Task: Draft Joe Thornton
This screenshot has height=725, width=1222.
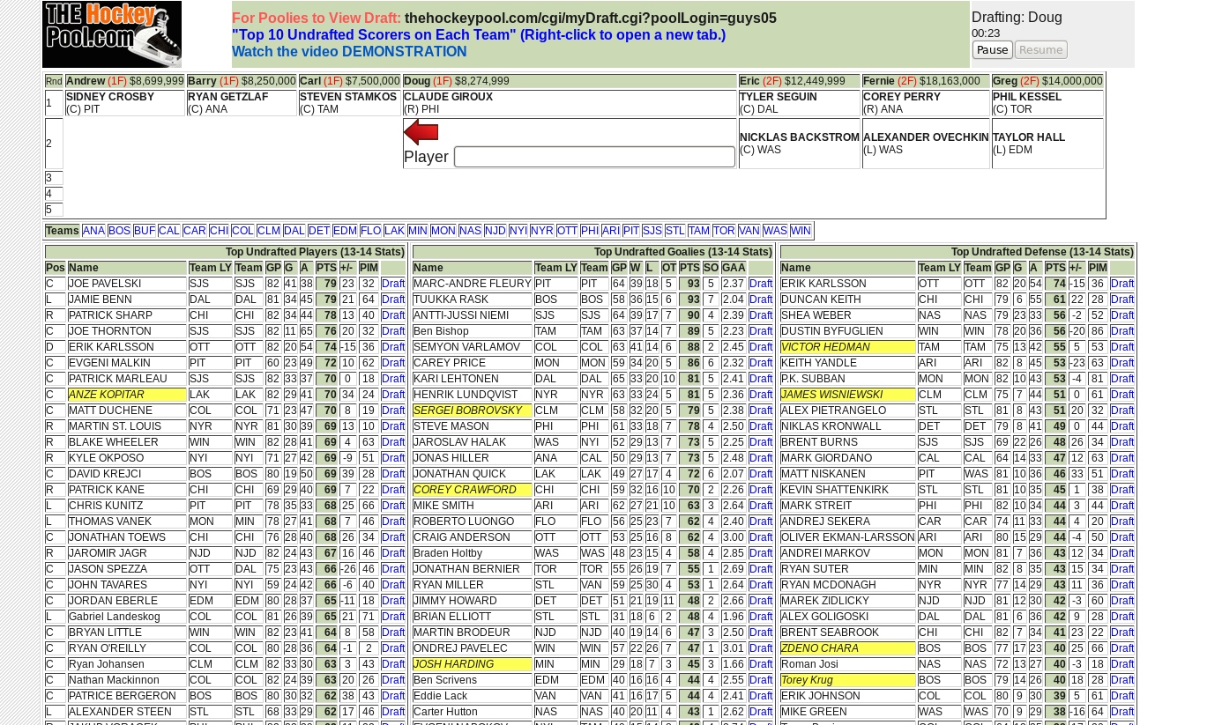Action: point(393,331)
